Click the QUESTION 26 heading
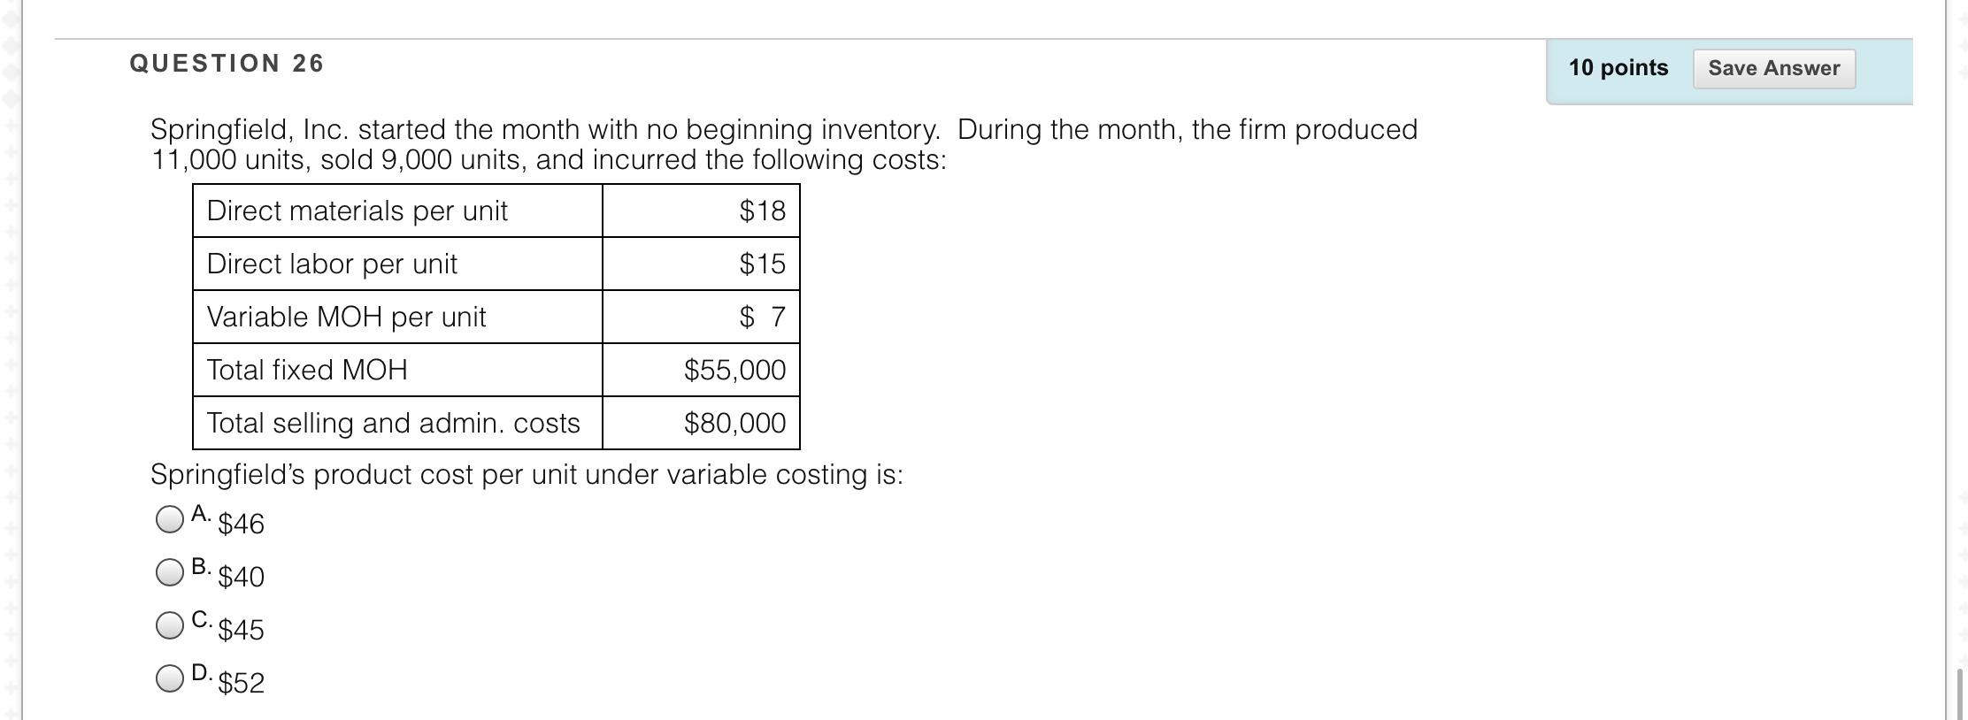Viewport: 1968px width, 720px height. coord(226,62)
